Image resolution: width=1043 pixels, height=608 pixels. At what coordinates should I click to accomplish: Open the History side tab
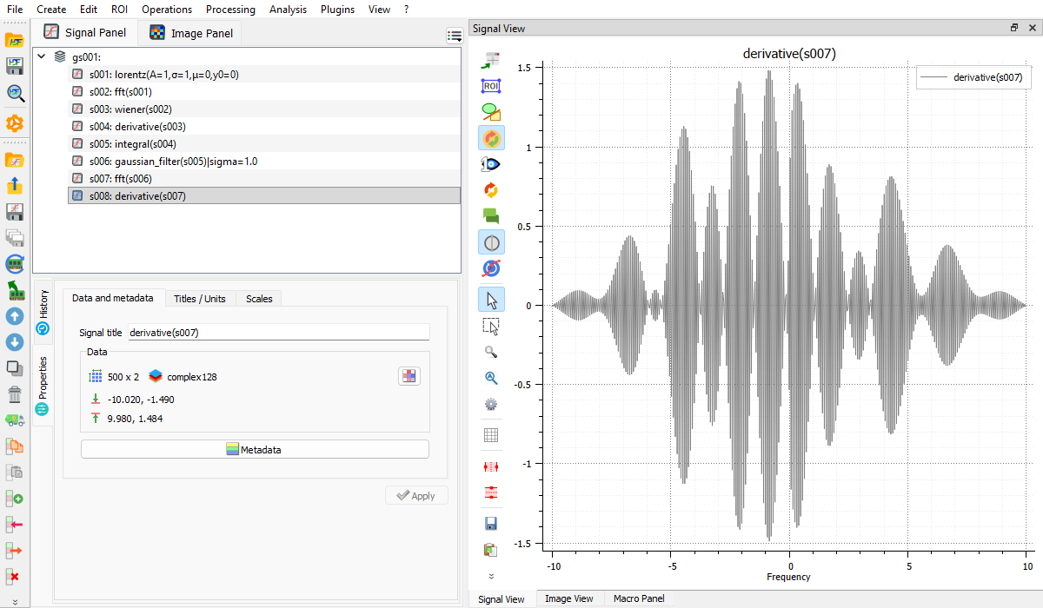(x=43, y=314)
